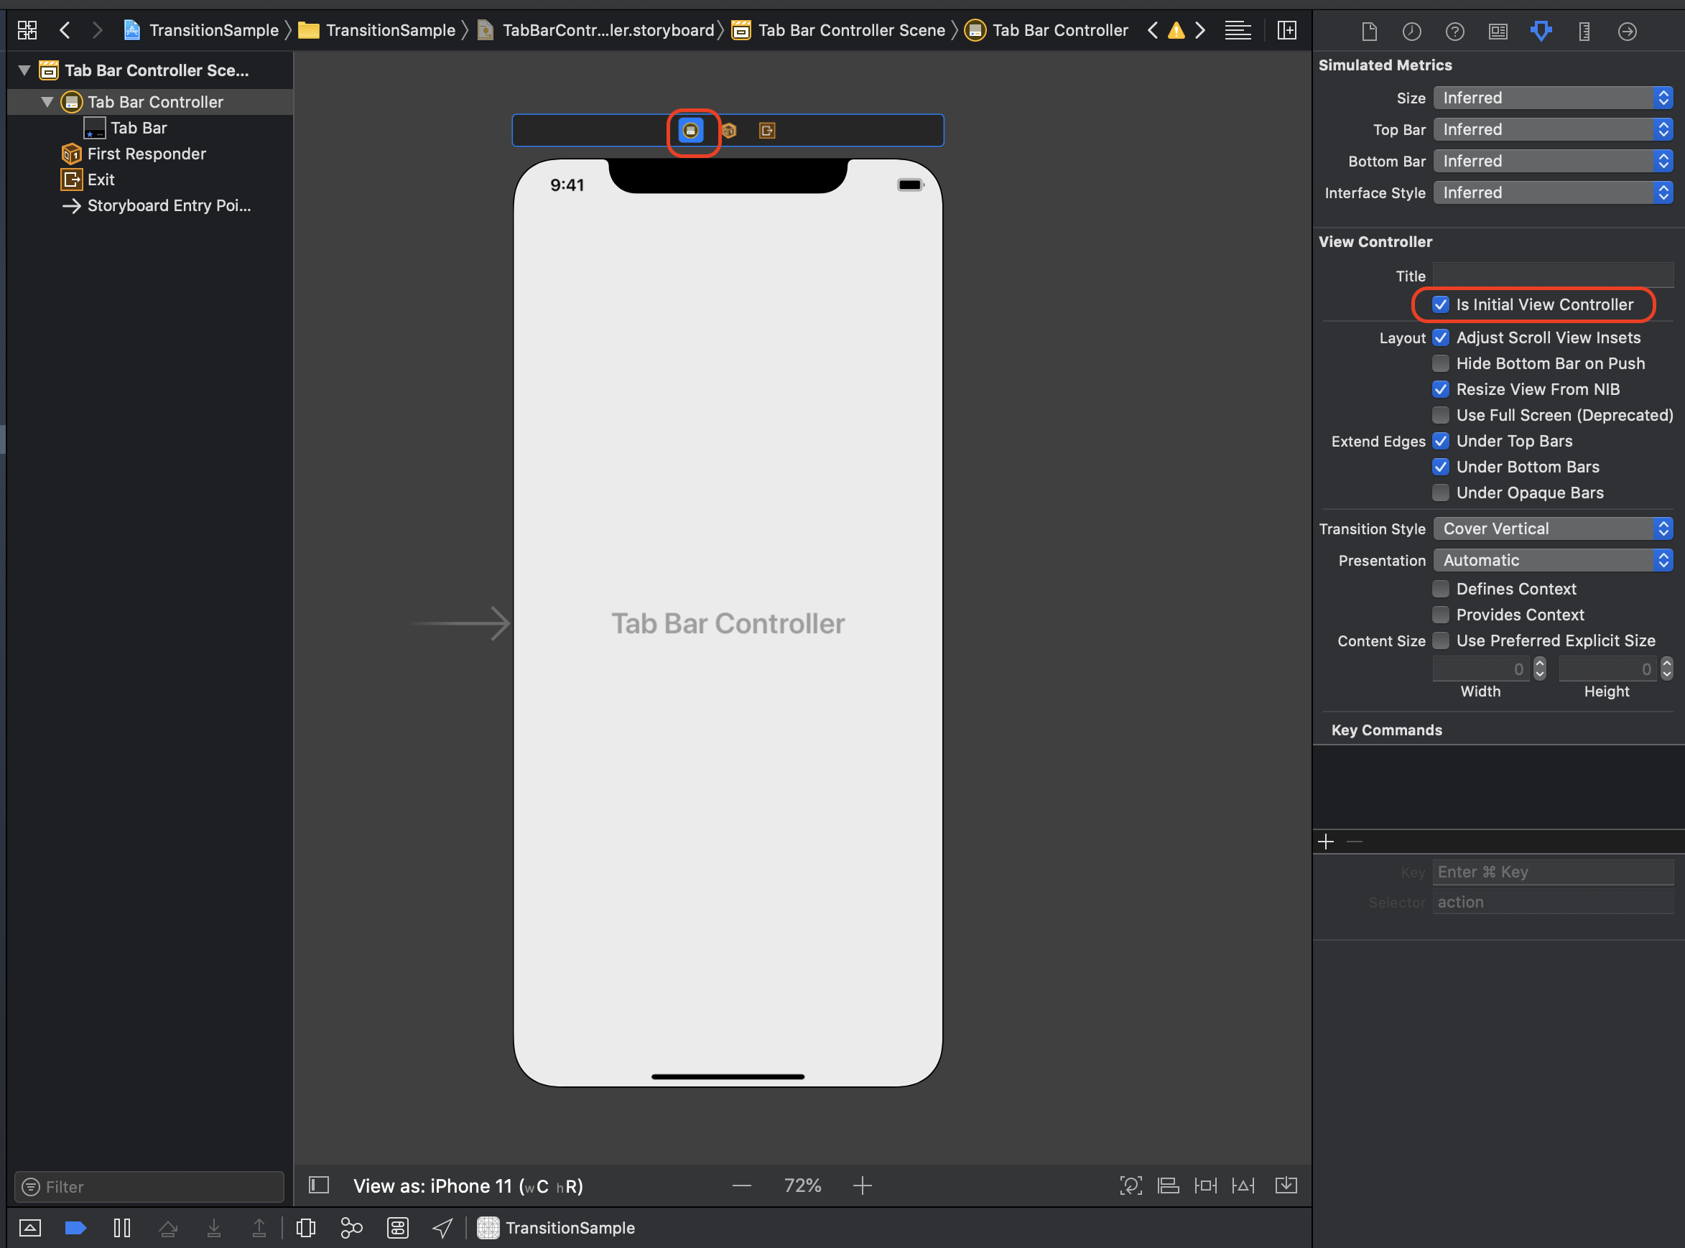Viewport: 1685px width, 1248px height.
Task: Show the Connections inspector
Action: pyautogui.click(x=1627, y=31)
